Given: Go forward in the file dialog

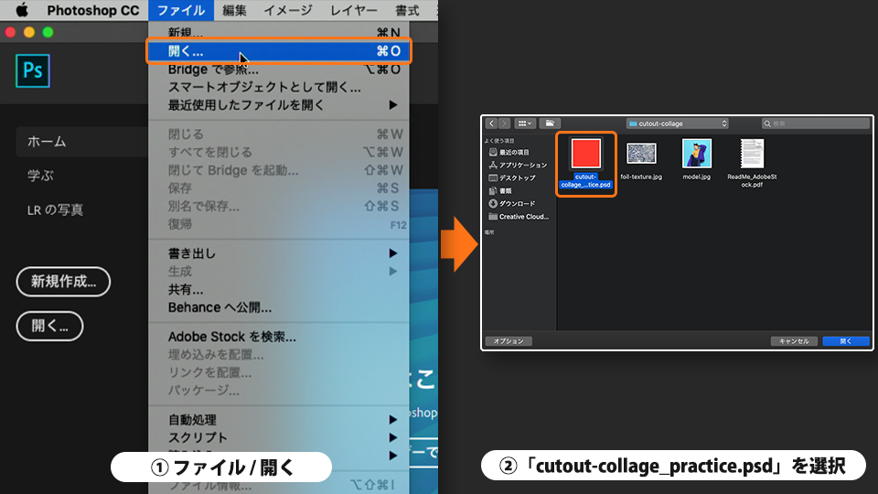Looking at the screenshot, I should tap(505, 123).
